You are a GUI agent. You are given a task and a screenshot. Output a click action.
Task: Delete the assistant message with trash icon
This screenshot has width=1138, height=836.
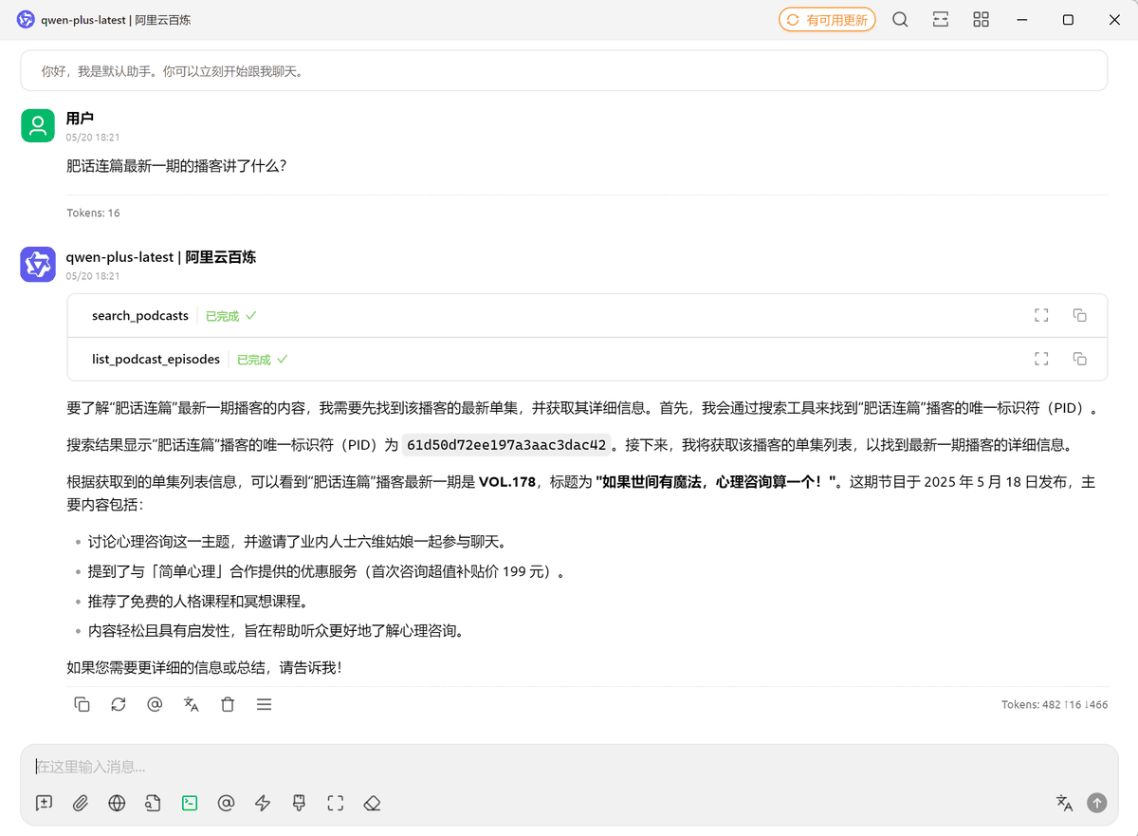tap(228, 704)
